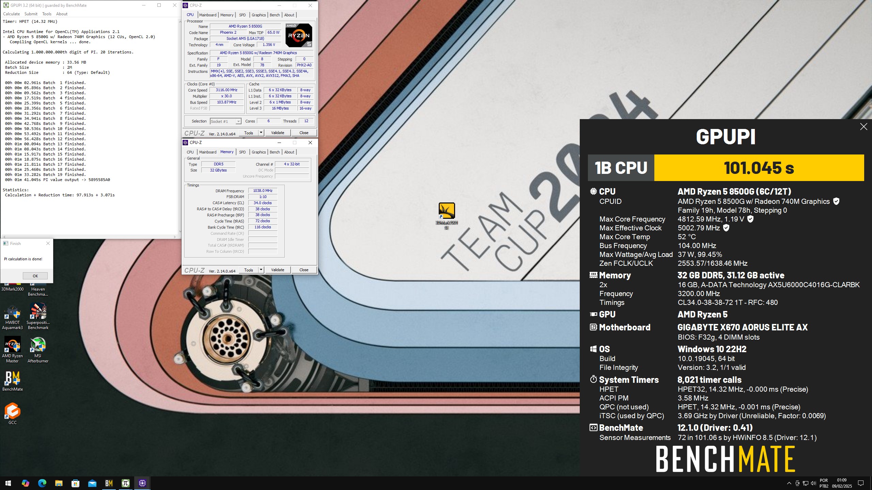Viewport: 872px width, 490px height.
Task: Open Windows Start menu
Action: coord(8,483)
